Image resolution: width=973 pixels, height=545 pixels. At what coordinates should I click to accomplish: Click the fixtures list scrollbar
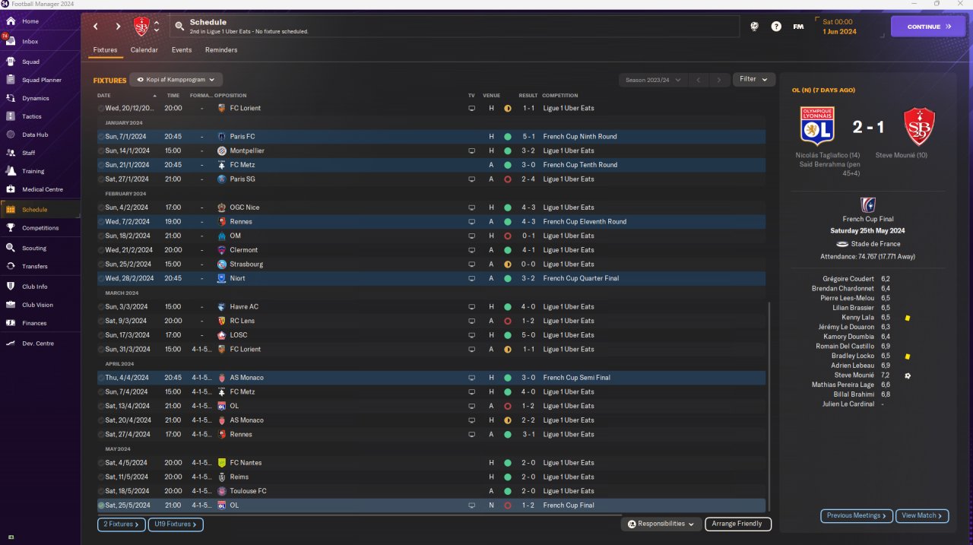(x=769, y=407)
